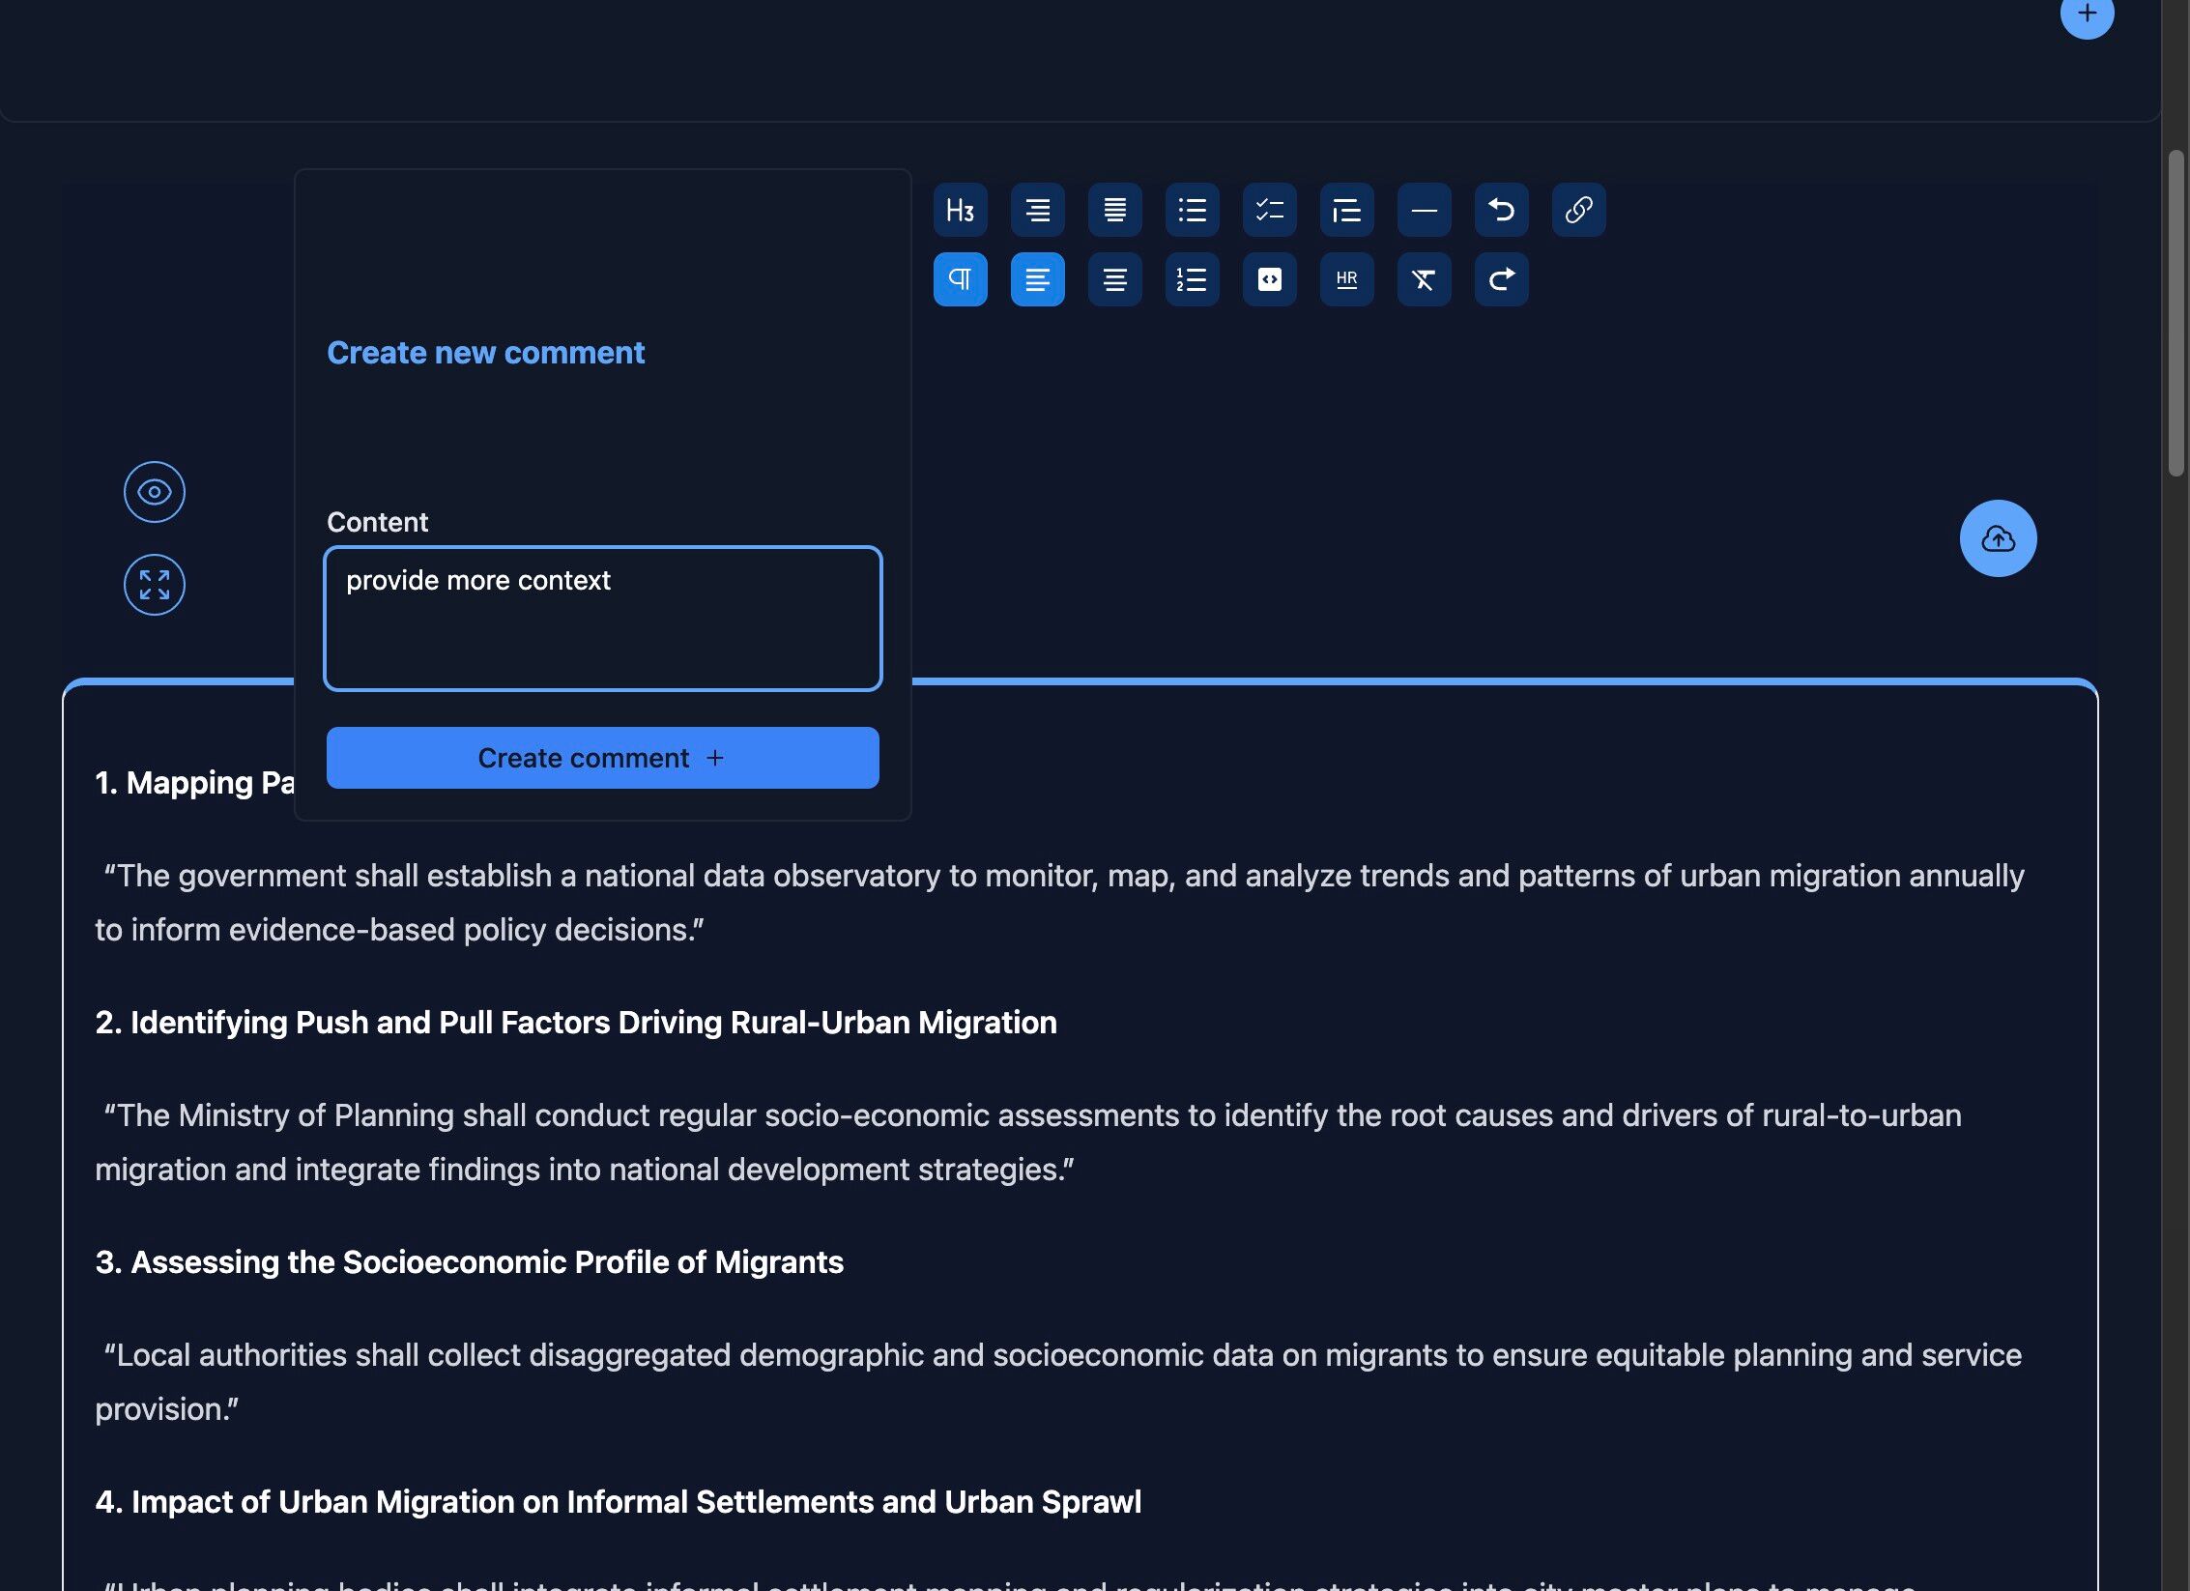The height and width of the screenshot is (1591, 2190).
Task: Click the Create comment button
Action: [x=602, y=758]
